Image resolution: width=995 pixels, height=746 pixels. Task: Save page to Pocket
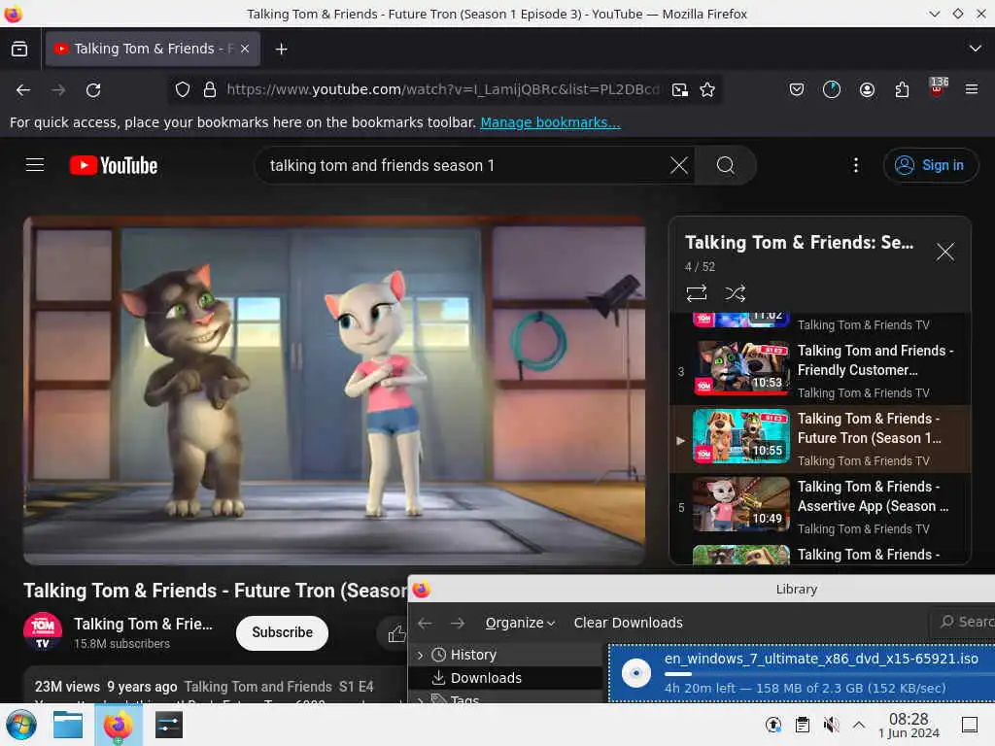pyautogui.click(x=797, y=90)
